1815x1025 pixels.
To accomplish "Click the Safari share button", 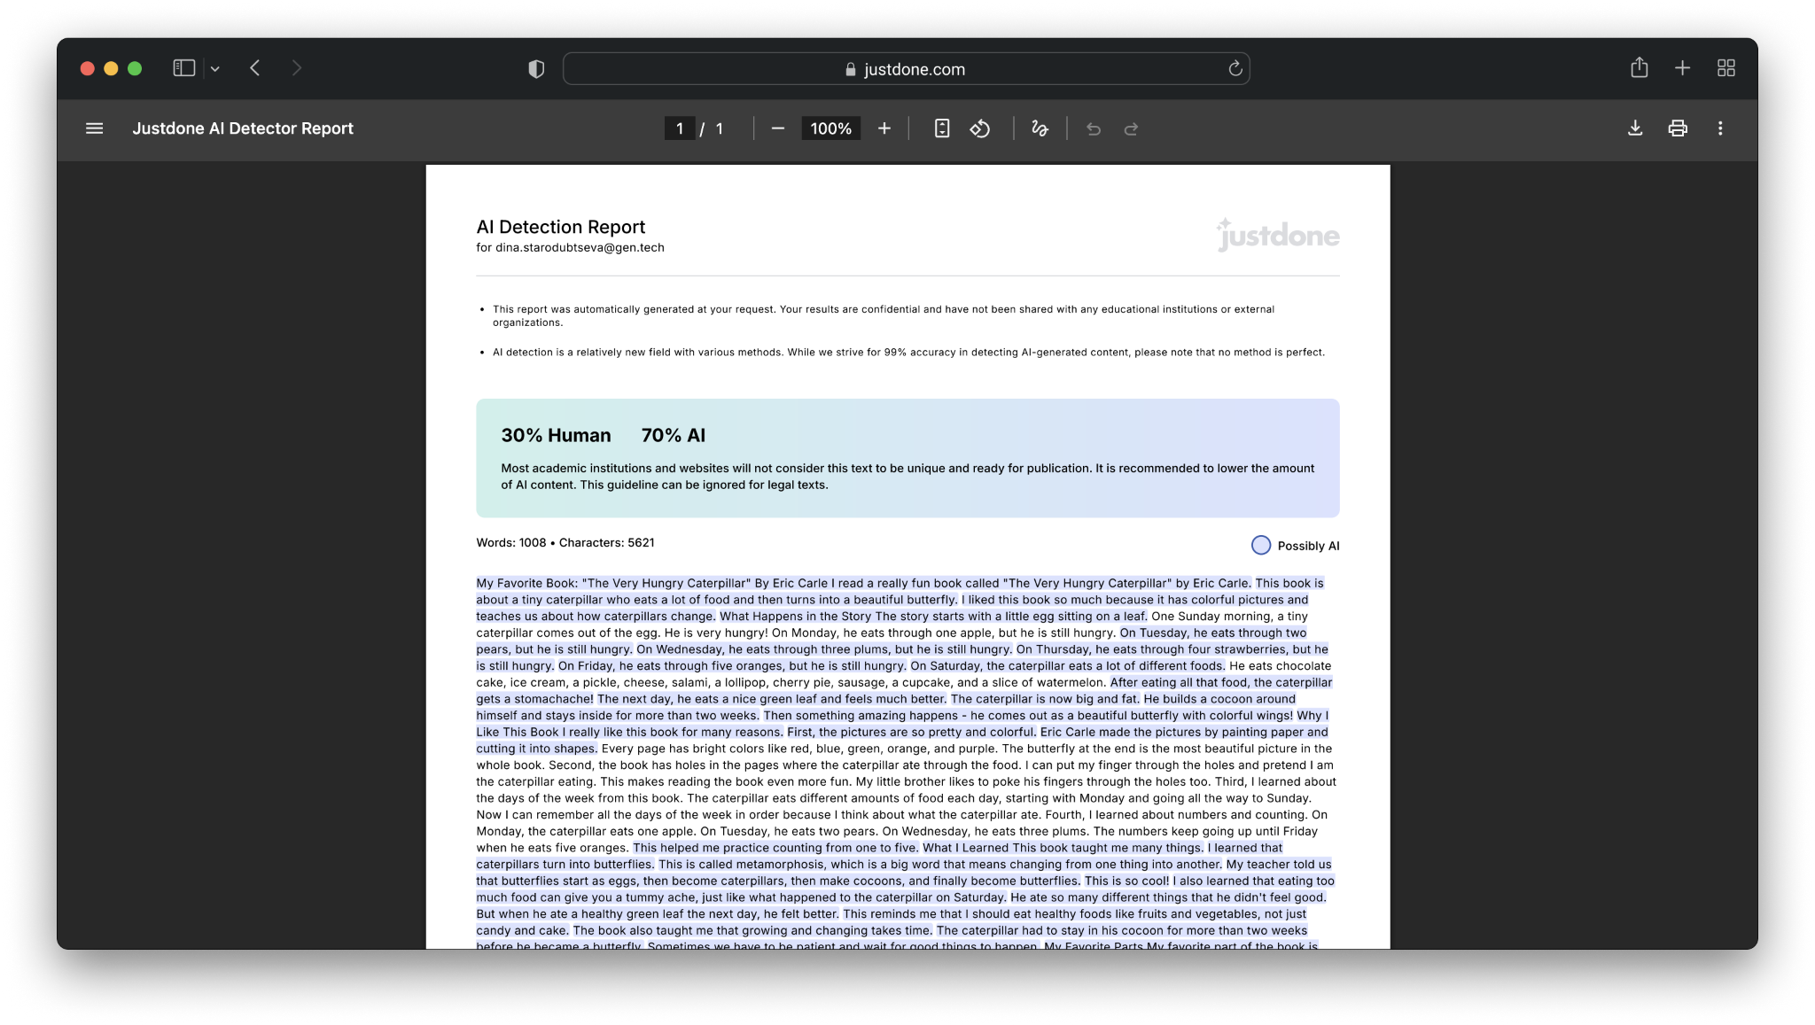I will coord(1639,68).
